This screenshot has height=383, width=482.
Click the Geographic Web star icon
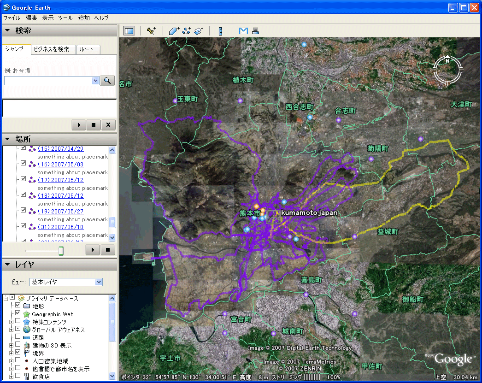coord(26,314)
